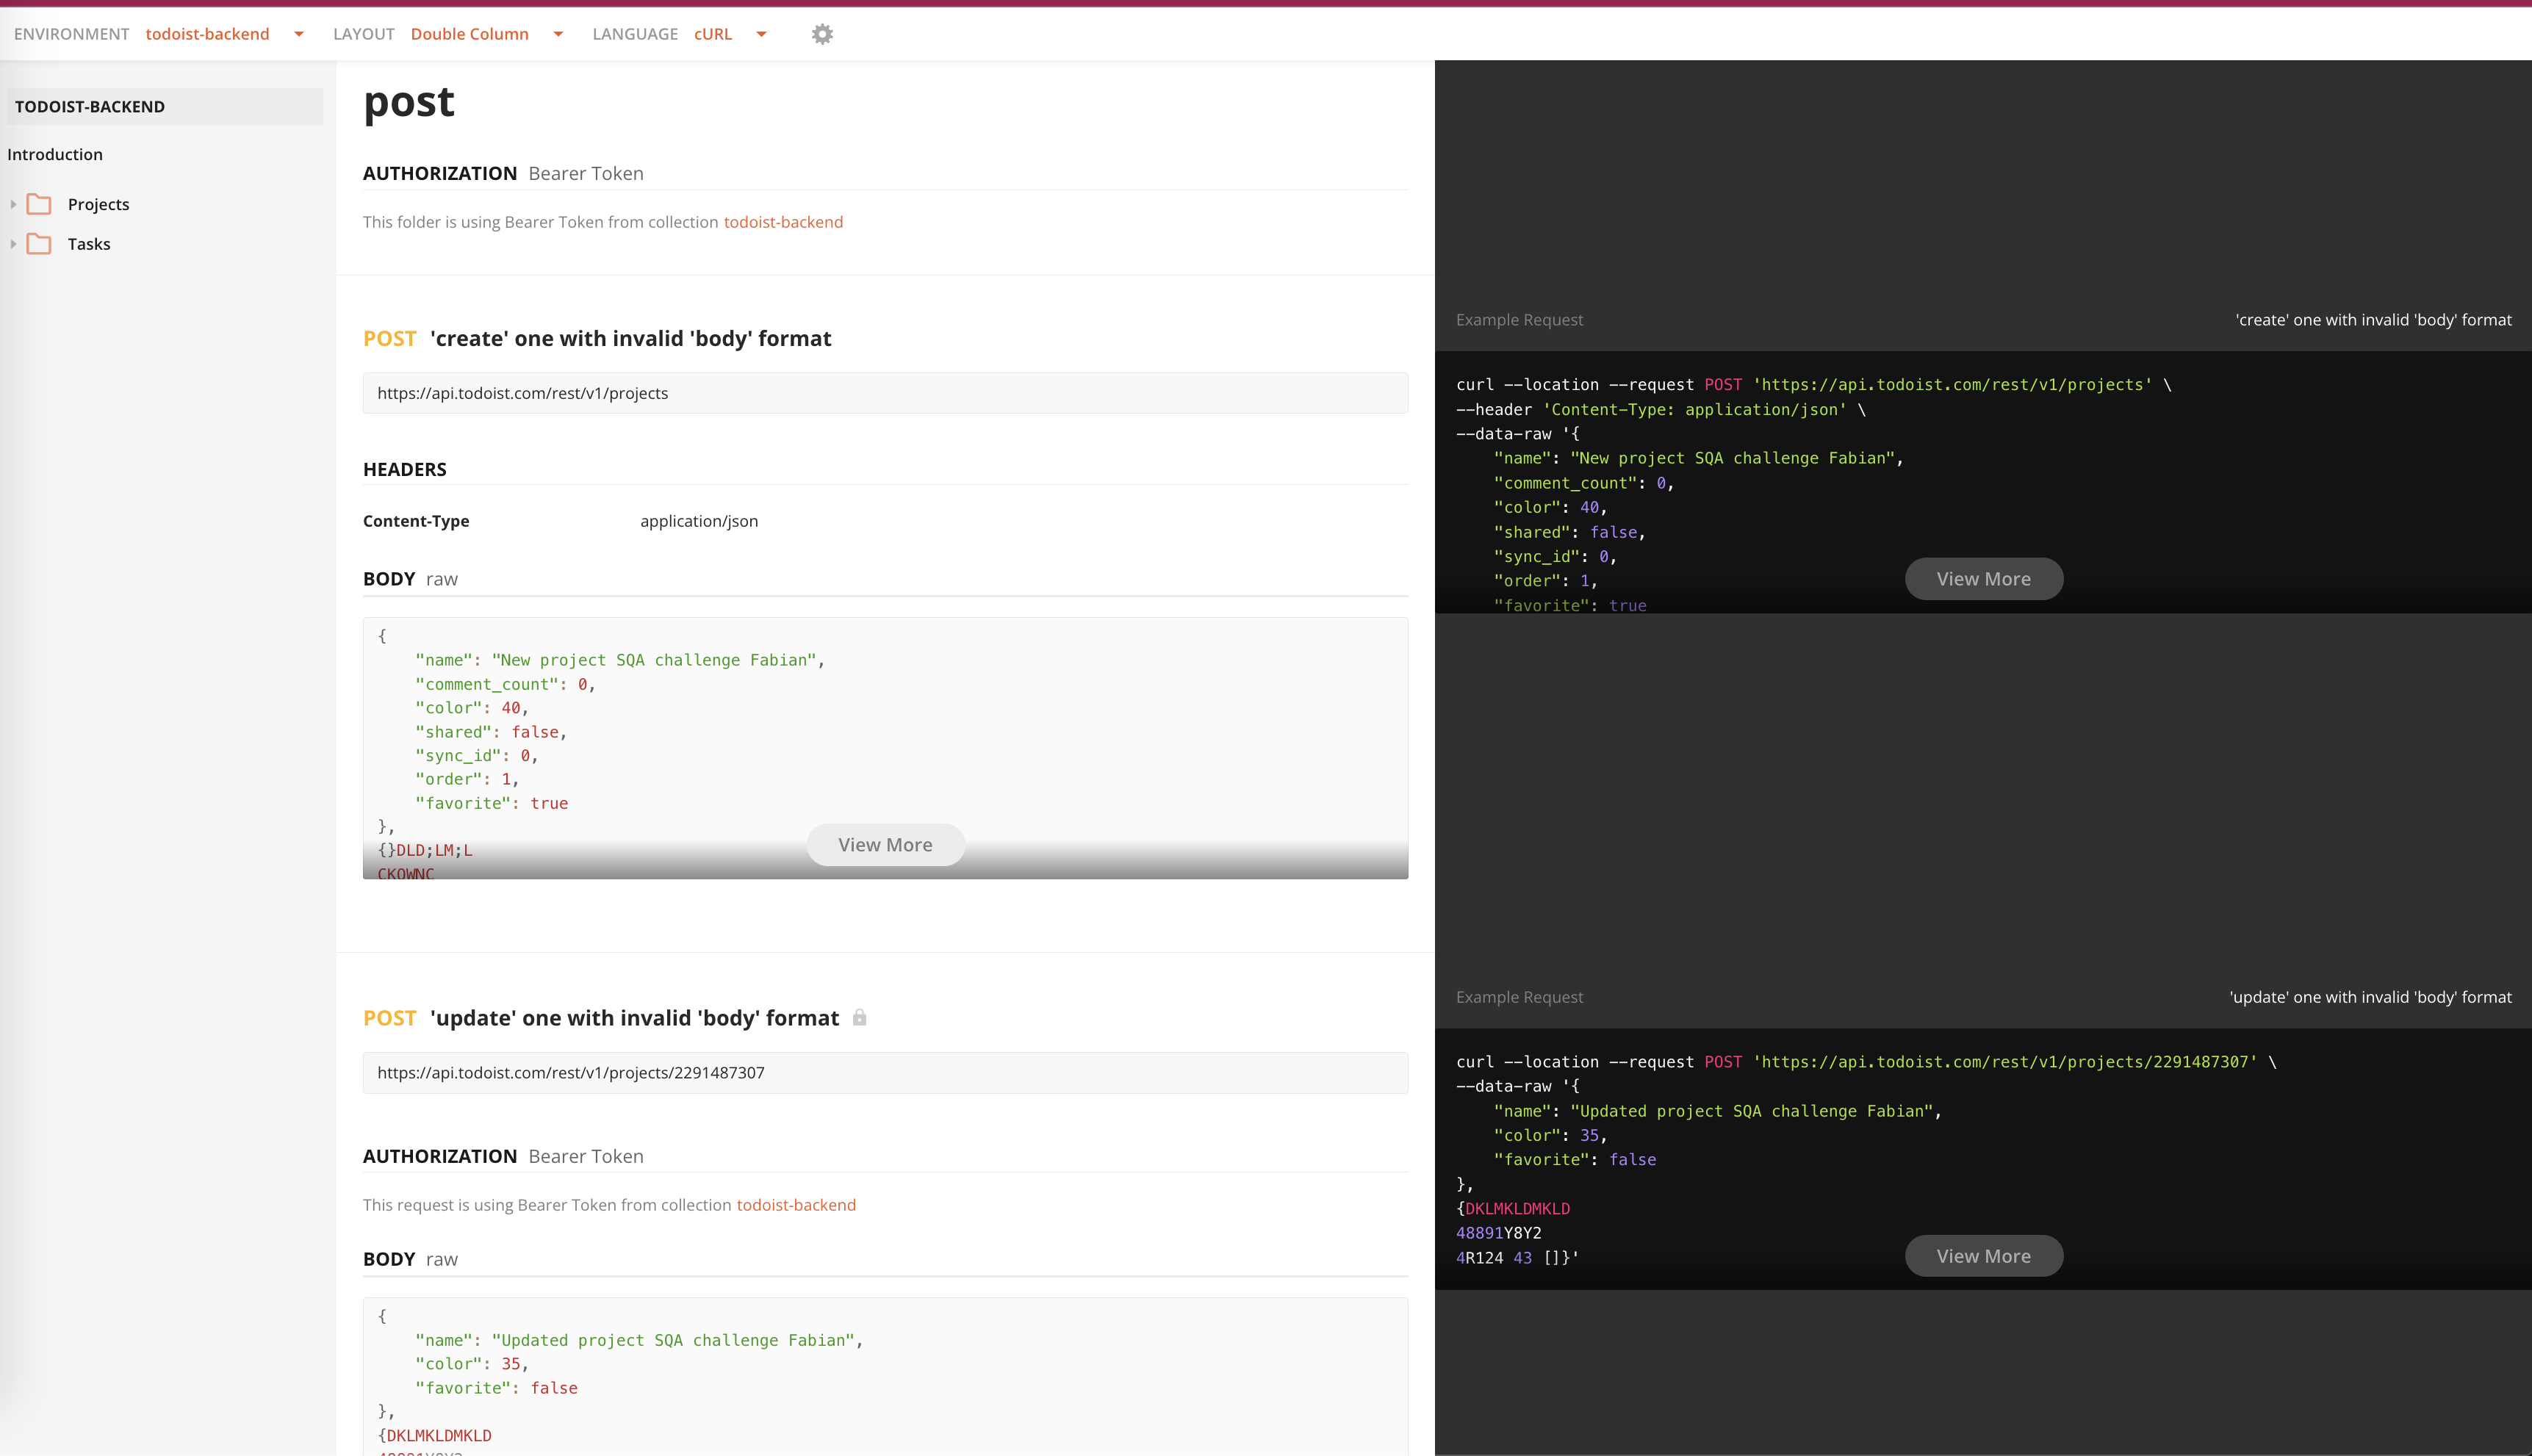Click the Projects folder icon in sidebar
Viewport: 2532px width, 1456px height.
click(x=38, y=203)
